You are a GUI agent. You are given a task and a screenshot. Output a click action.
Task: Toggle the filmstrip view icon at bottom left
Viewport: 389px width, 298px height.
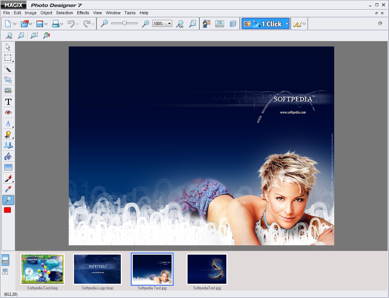(x=5, y=260)
